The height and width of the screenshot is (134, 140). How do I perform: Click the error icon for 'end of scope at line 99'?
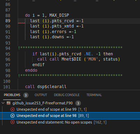[x=13, y=109]
